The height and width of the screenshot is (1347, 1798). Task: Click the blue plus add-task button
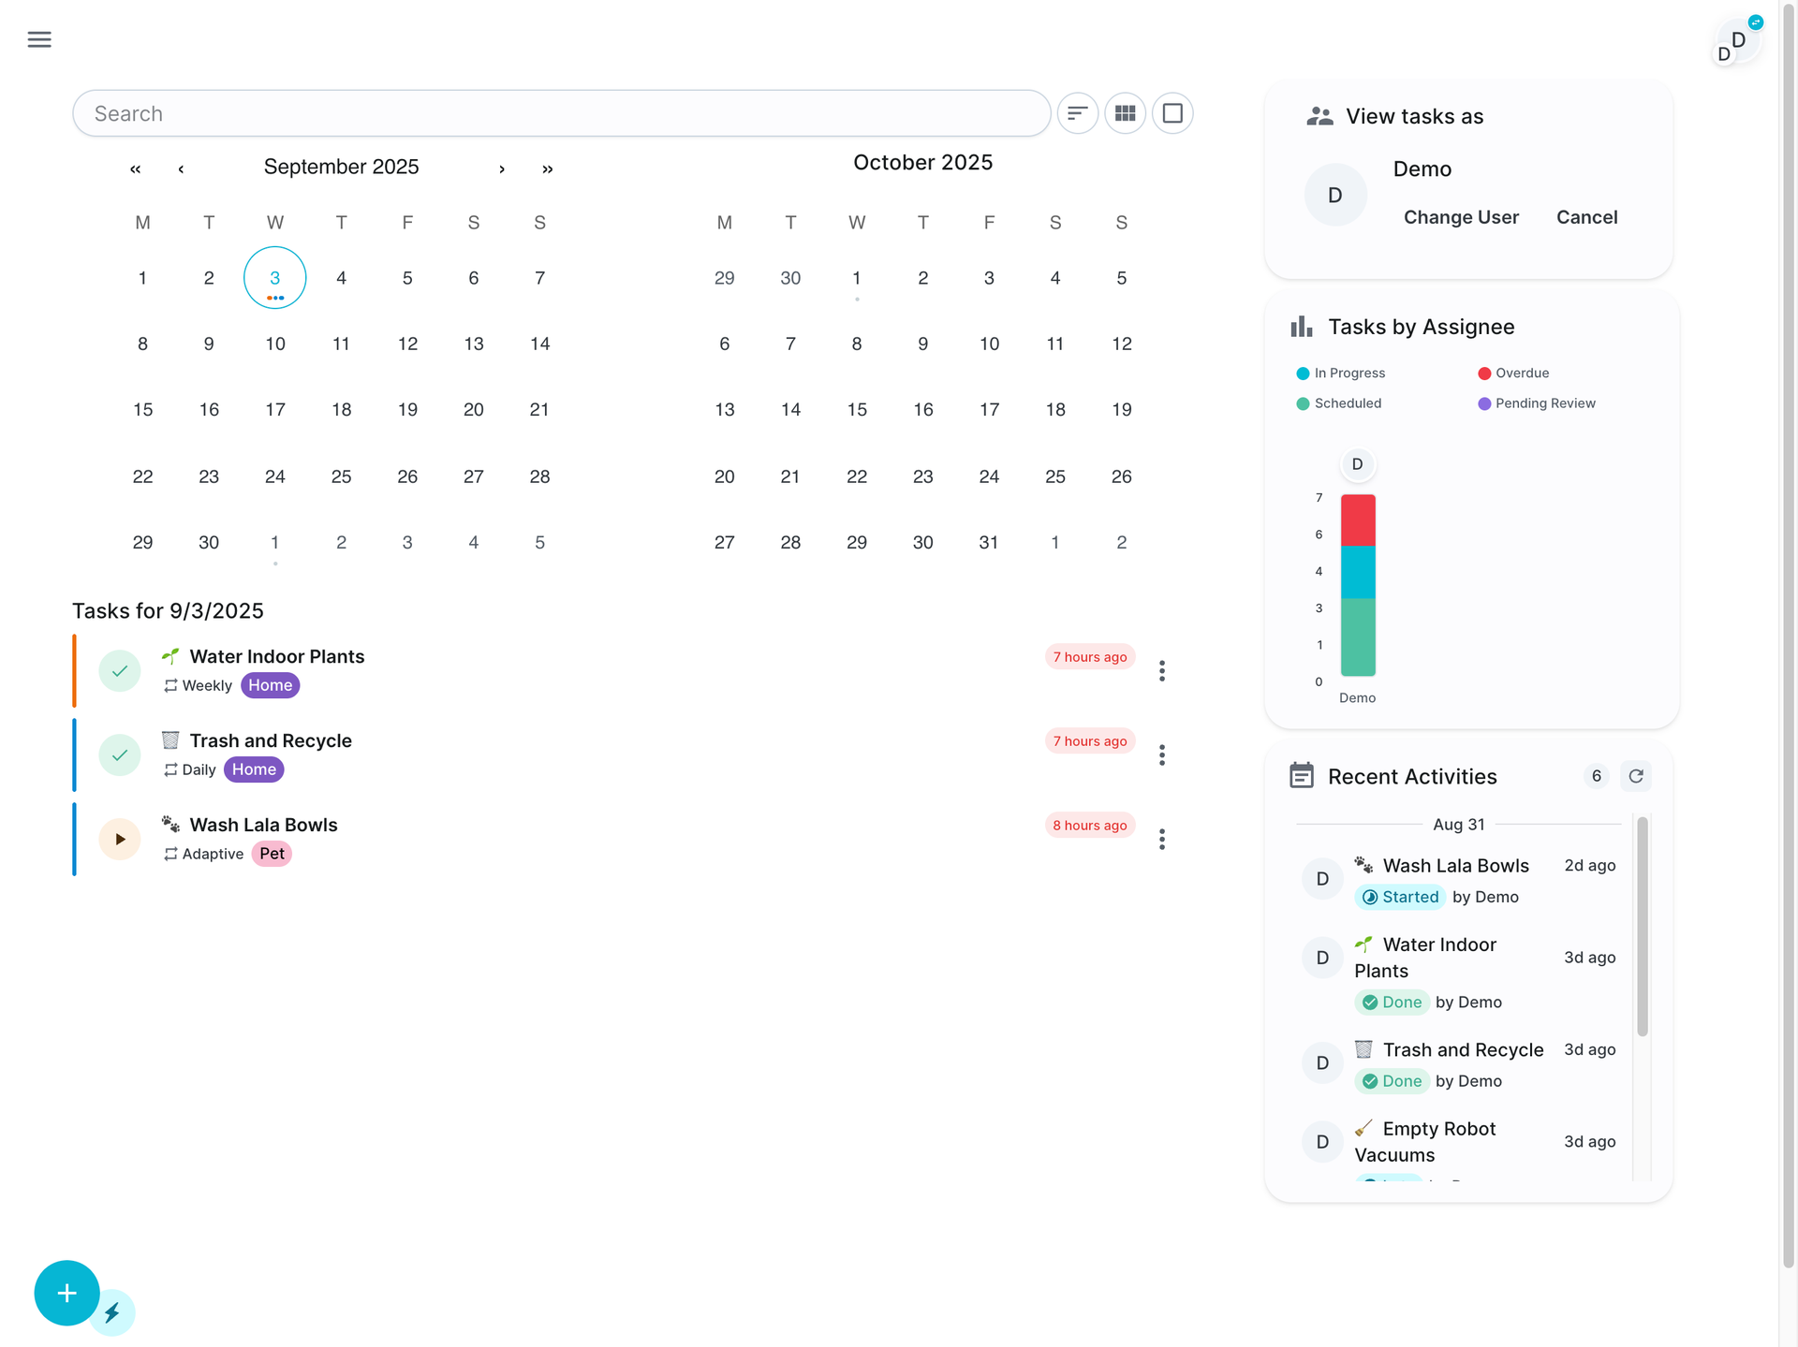[66, 1293]
